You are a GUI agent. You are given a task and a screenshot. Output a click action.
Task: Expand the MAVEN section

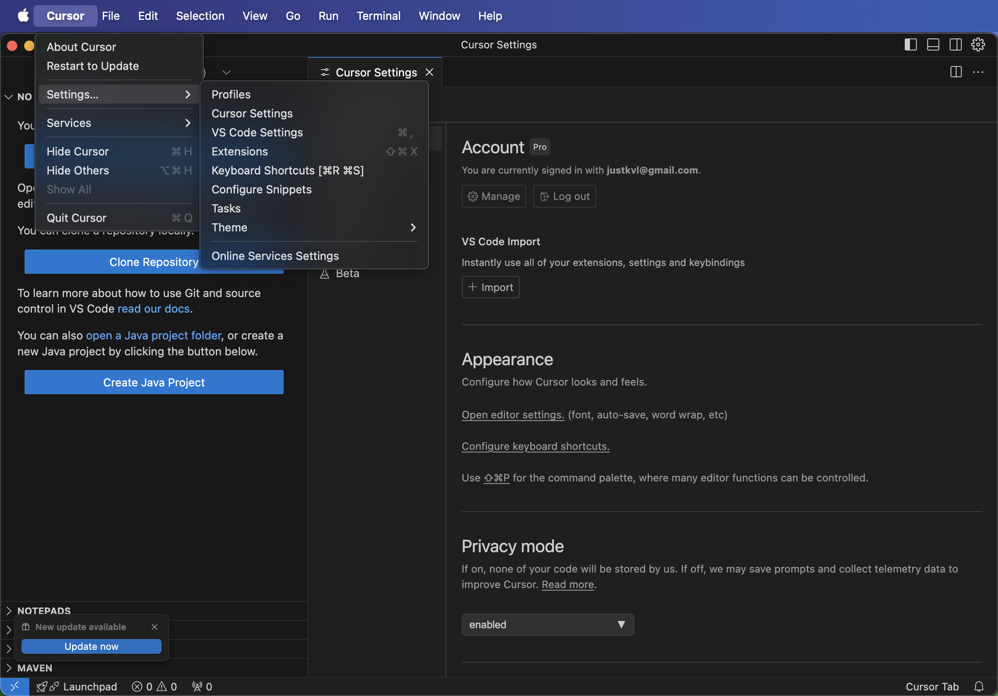pyautogui.click(x=35, y=668)
